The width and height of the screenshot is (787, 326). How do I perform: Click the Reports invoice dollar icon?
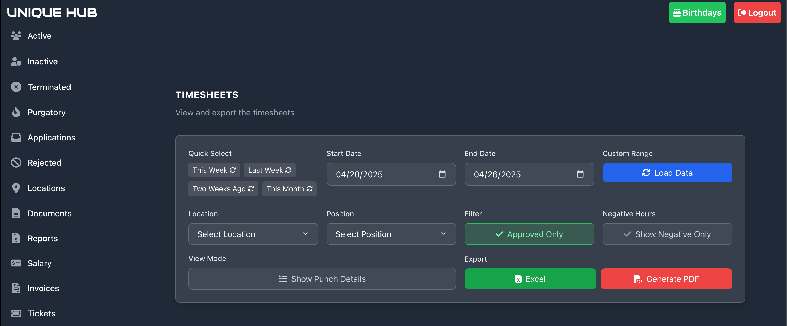click(x=16, y=238)
